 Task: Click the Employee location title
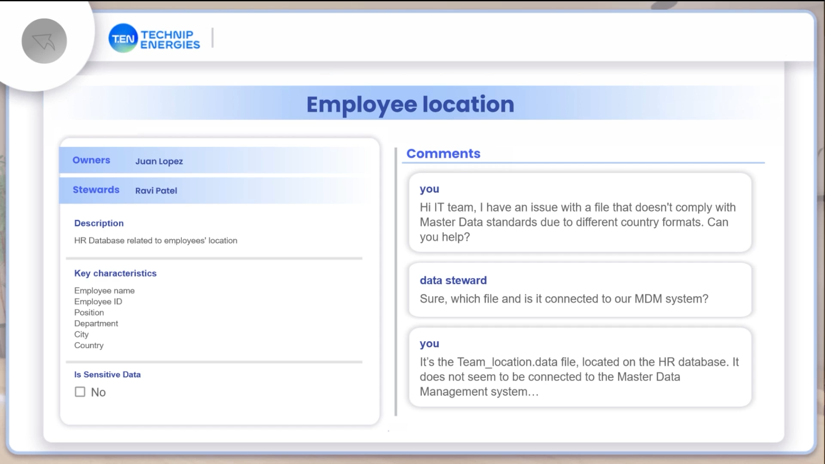tap(410, 104)
